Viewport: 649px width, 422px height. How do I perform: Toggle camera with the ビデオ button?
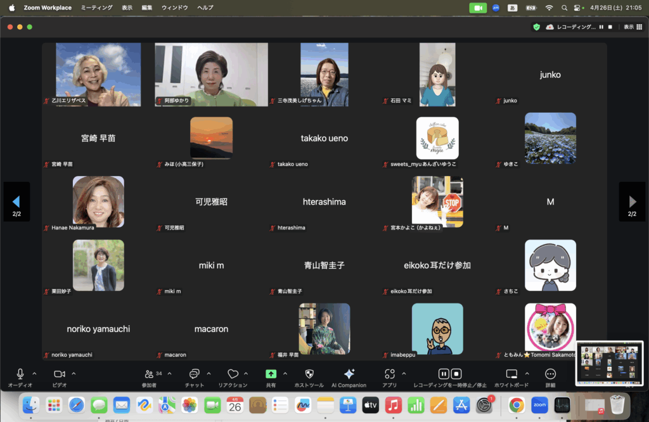[60, 374]
